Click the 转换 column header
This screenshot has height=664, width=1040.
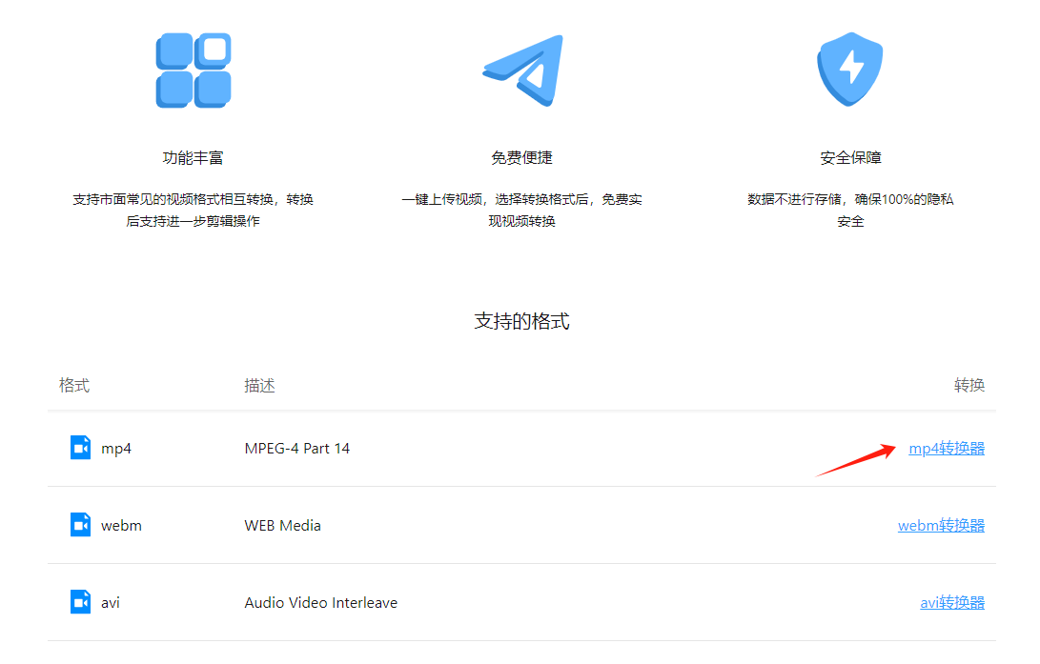click(x=969, y=386)
